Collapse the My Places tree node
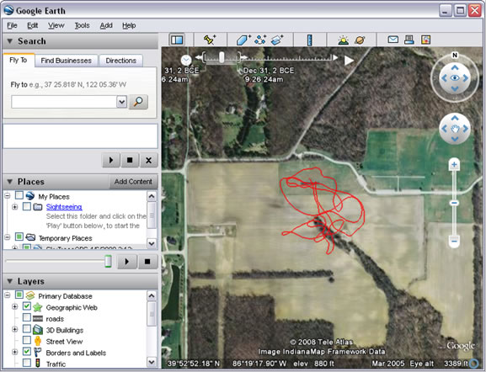The height and width of the screenshot is (372, 486). coord(8,195)
